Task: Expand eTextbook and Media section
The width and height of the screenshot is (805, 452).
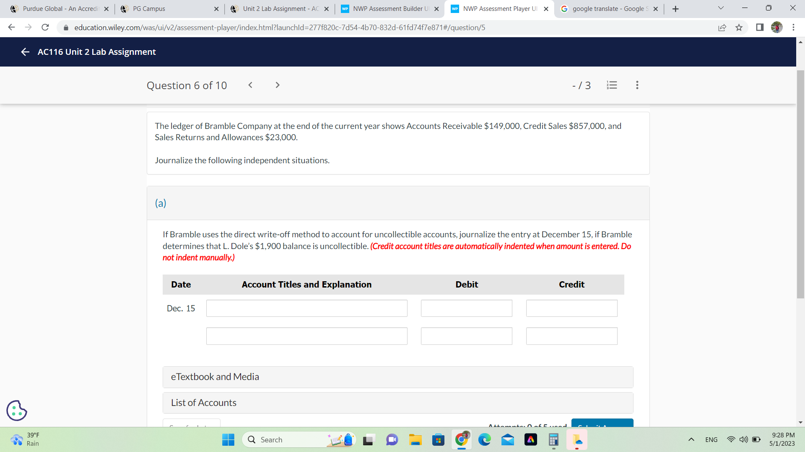Action: (397, 377)
